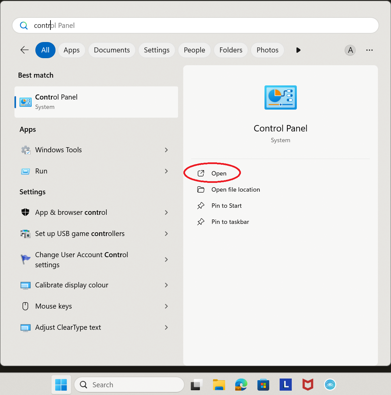Viewport: 391px width, 395px height.
Task: Expand App & browser control chevron
Action: click(x=166, y=212)
